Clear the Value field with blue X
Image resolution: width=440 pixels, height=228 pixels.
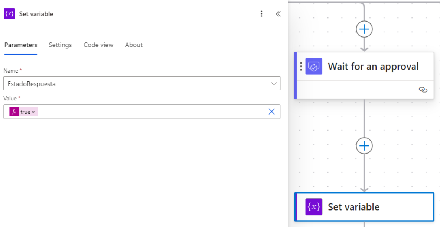[x=271, y=112]
